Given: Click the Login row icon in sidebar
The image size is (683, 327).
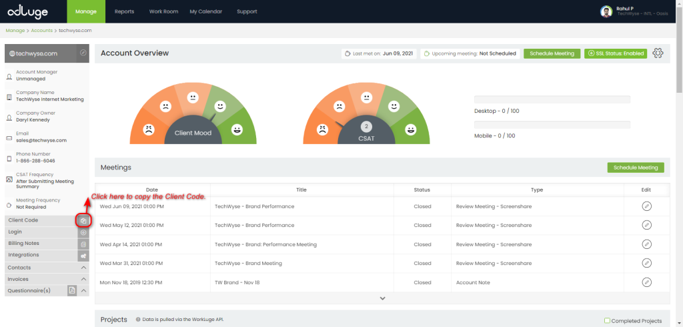Looking at the screenshot, I should coord(83,232).
